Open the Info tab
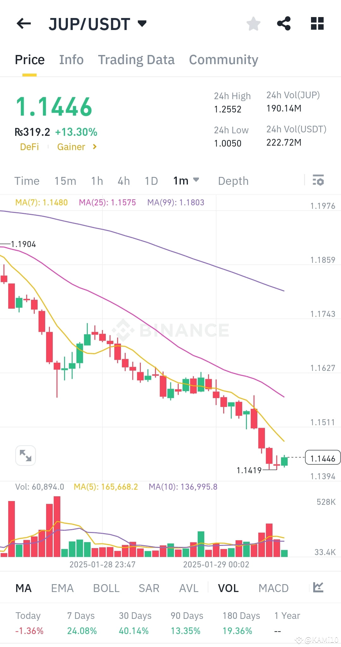 71,59
